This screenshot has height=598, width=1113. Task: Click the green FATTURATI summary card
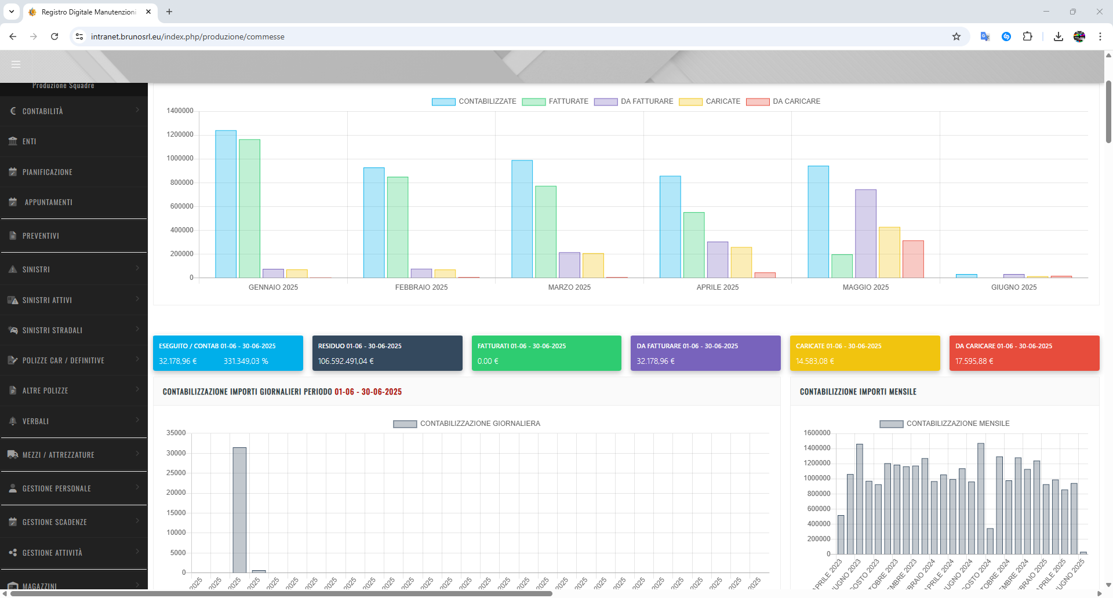[545, 353]
